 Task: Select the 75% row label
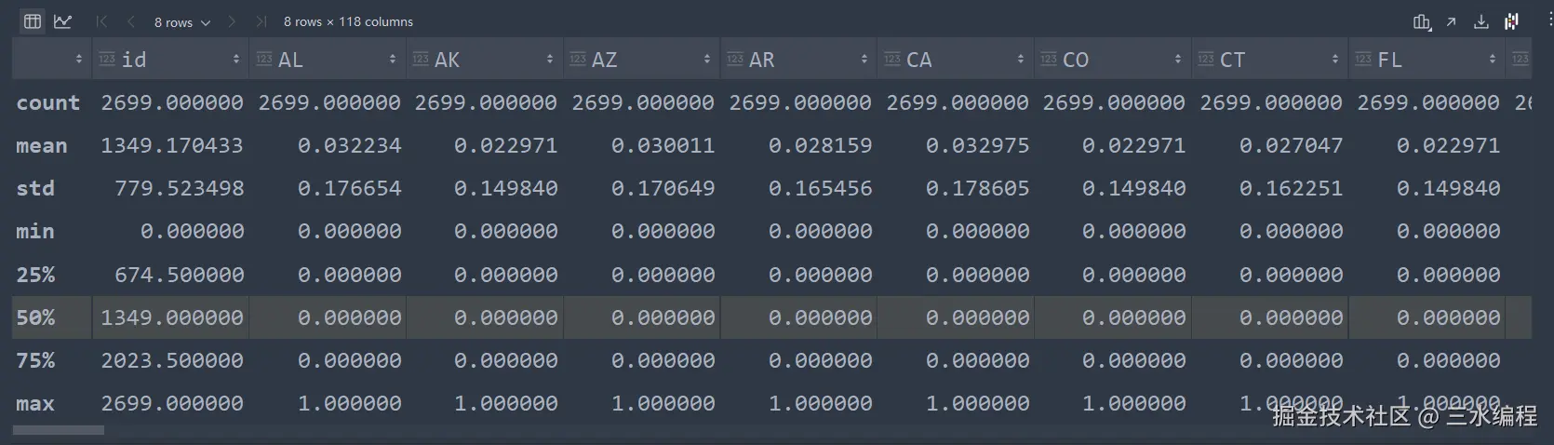[x=35, y=360]
